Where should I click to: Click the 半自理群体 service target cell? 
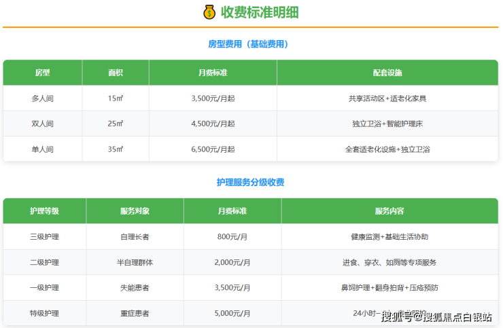[134, 262]
